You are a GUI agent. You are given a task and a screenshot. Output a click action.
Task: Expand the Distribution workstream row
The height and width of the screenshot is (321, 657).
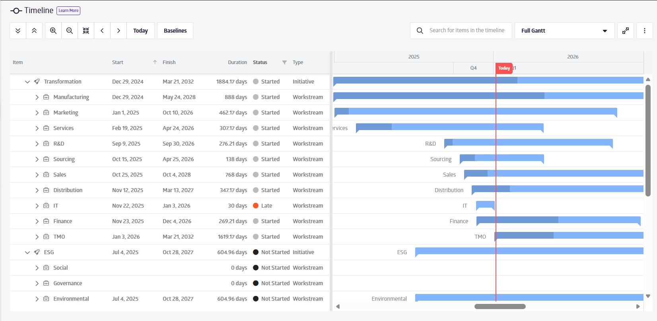tap(37, 190)
